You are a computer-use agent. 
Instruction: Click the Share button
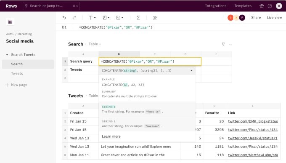click(x=256, y=18)
